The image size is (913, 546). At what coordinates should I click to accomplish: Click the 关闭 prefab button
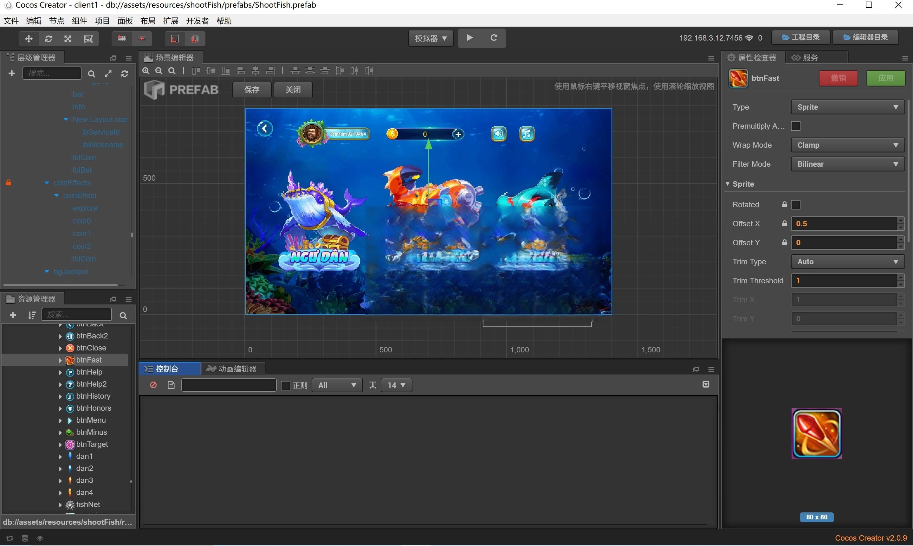point(293,90)
